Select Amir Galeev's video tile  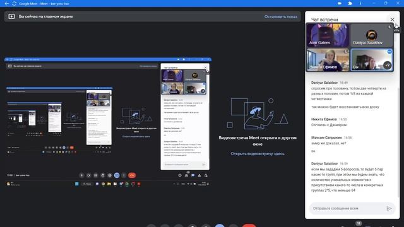328,35
